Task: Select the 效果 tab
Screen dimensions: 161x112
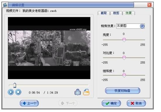Action: pyautogui.click(x=129, y=13)
